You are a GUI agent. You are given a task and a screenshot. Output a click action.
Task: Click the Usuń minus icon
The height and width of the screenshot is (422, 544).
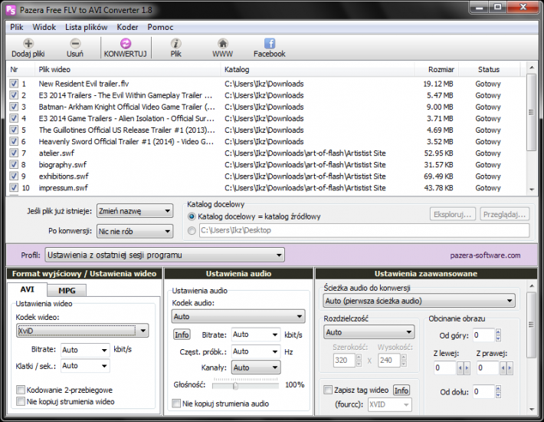coord(75,44)
